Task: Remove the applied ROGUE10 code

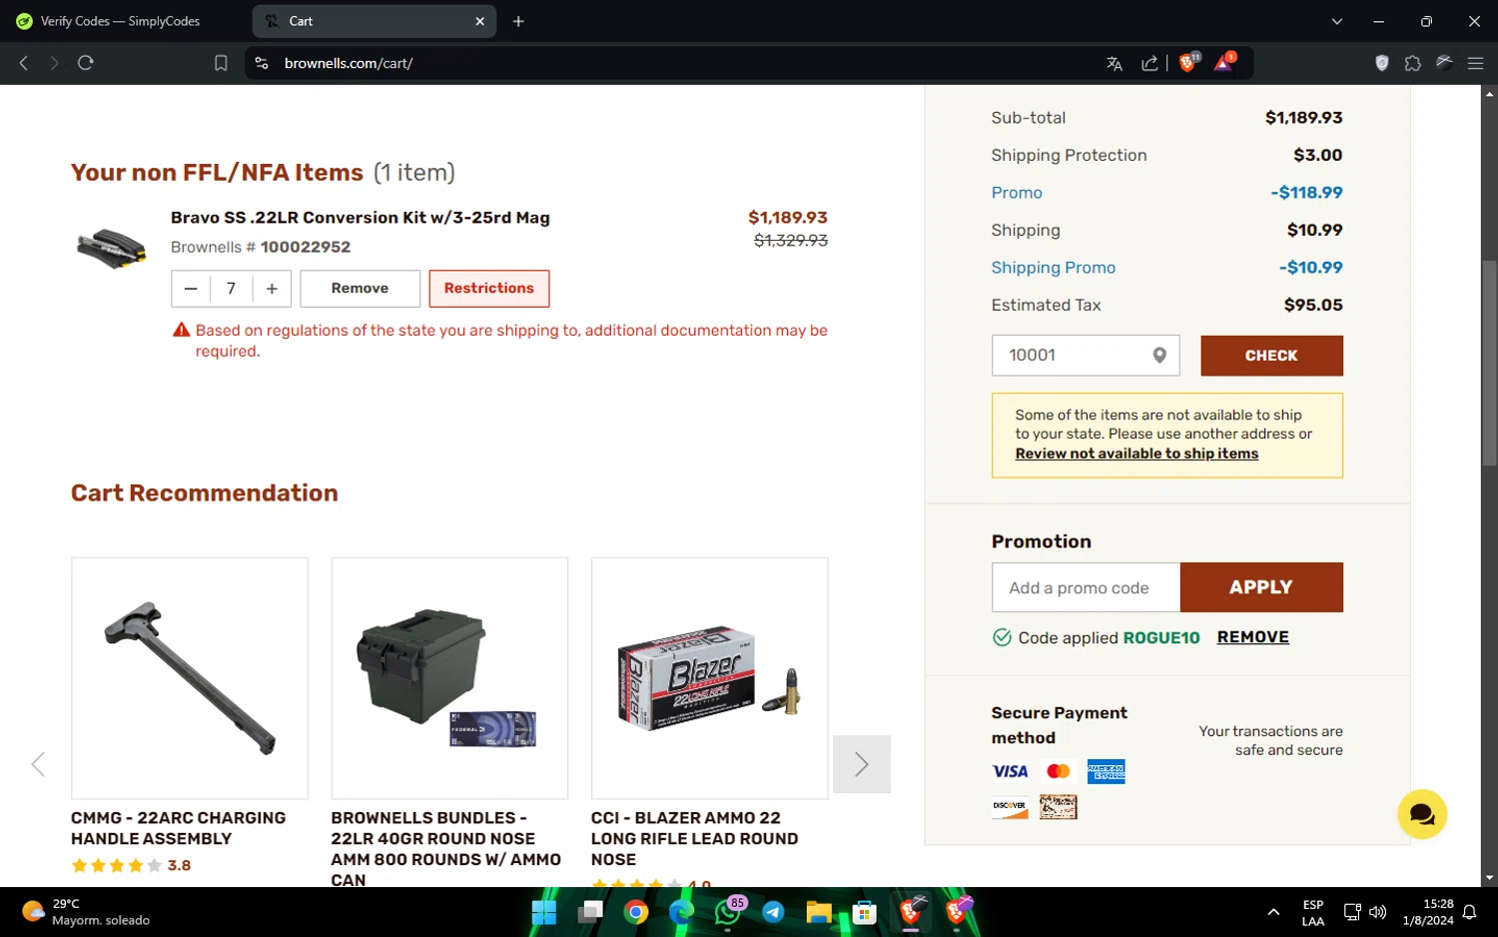Action: click(x=1252, y=637)
